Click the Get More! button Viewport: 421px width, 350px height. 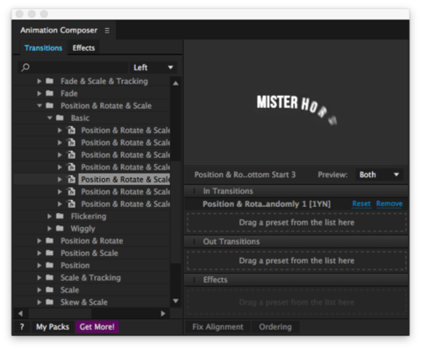pyautogui.click(x=97, y=327)
